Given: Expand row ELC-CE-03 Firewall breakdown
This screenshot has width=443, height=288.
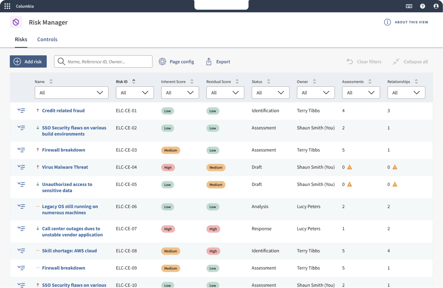Looking at the screenshot, I should 21,150.
